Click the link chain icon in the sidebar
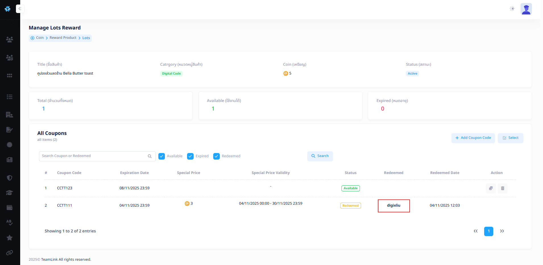Image resolution: width=543 pixels, height=265 pixels. [x=9, y=253]
